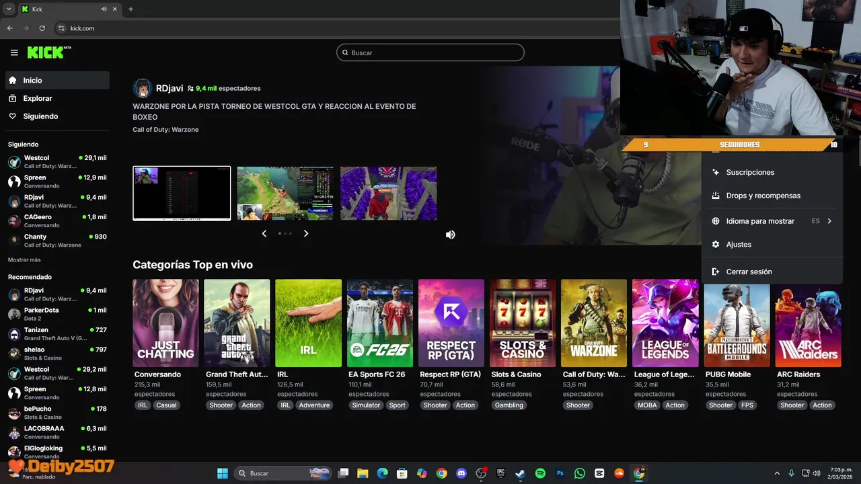
Task: Open WhatsApp from taskbar
Action: coord(580,473)
